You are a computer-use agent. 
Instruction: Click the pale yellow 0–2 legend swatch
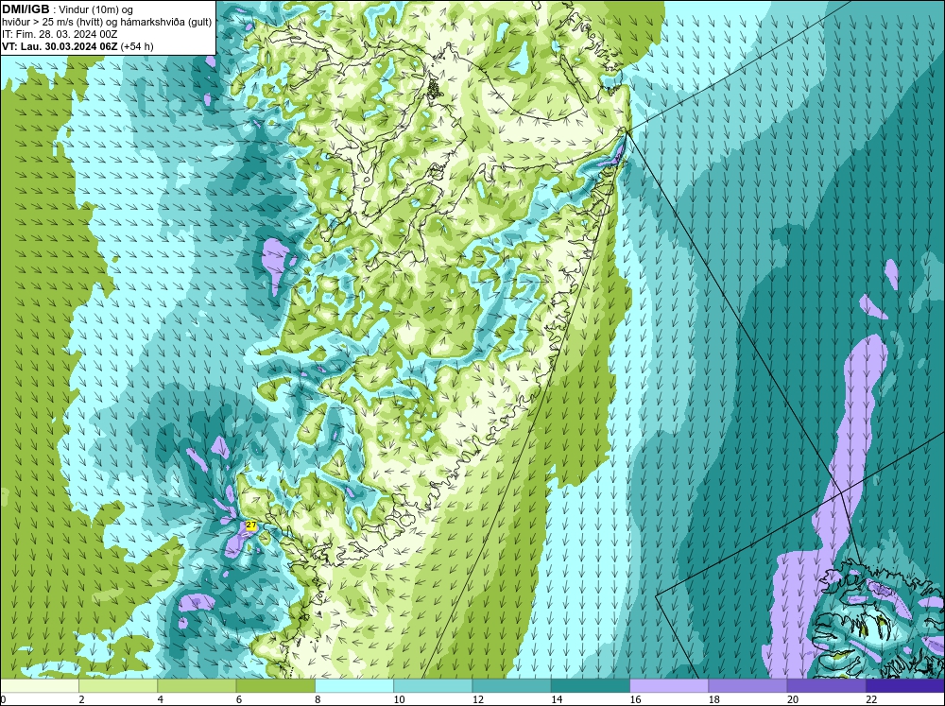pos(40,686)
